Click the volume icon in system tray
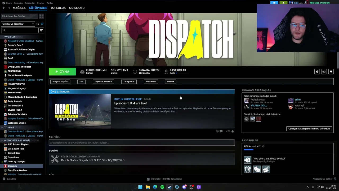Screen dimensions: 339x191 [x=322, y=187]
